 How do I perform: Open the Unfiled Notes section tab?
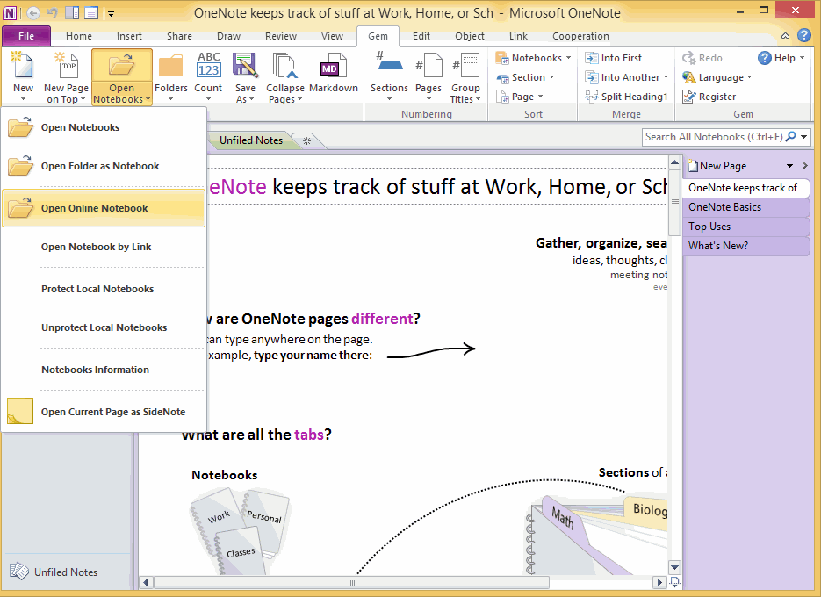coord(251,140)
